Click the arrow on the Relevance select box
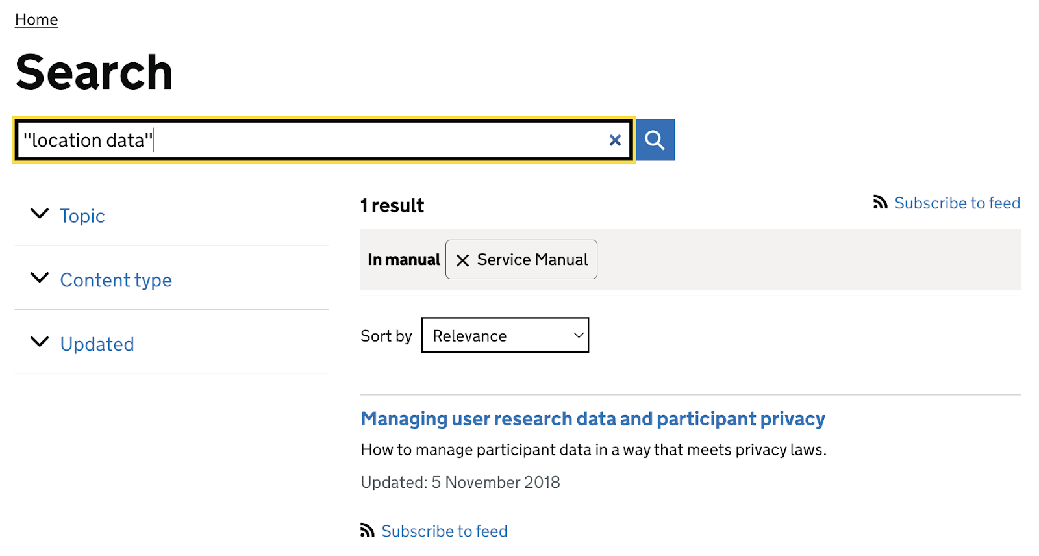This screenshot has width=1039, height=556. point(578,335)
